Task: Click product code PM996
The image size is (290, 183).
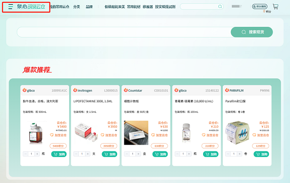Action: coord(265,90)
